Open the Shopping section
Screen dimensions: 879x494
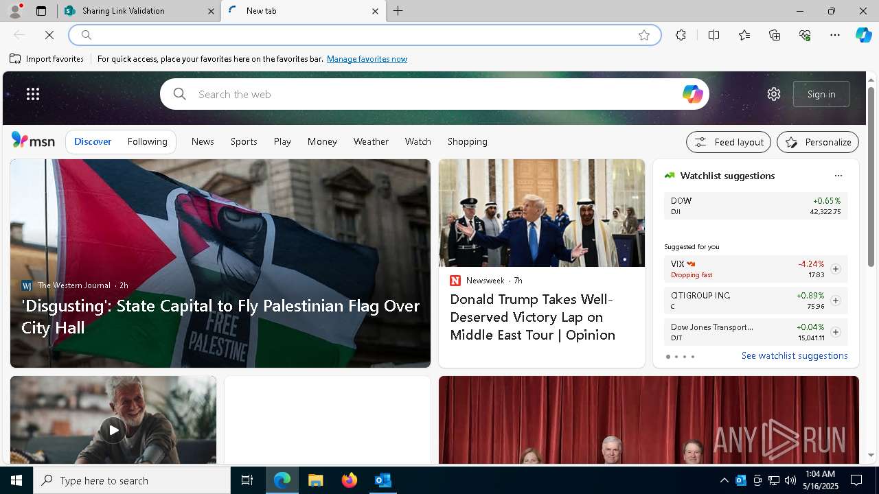[468, 141]
